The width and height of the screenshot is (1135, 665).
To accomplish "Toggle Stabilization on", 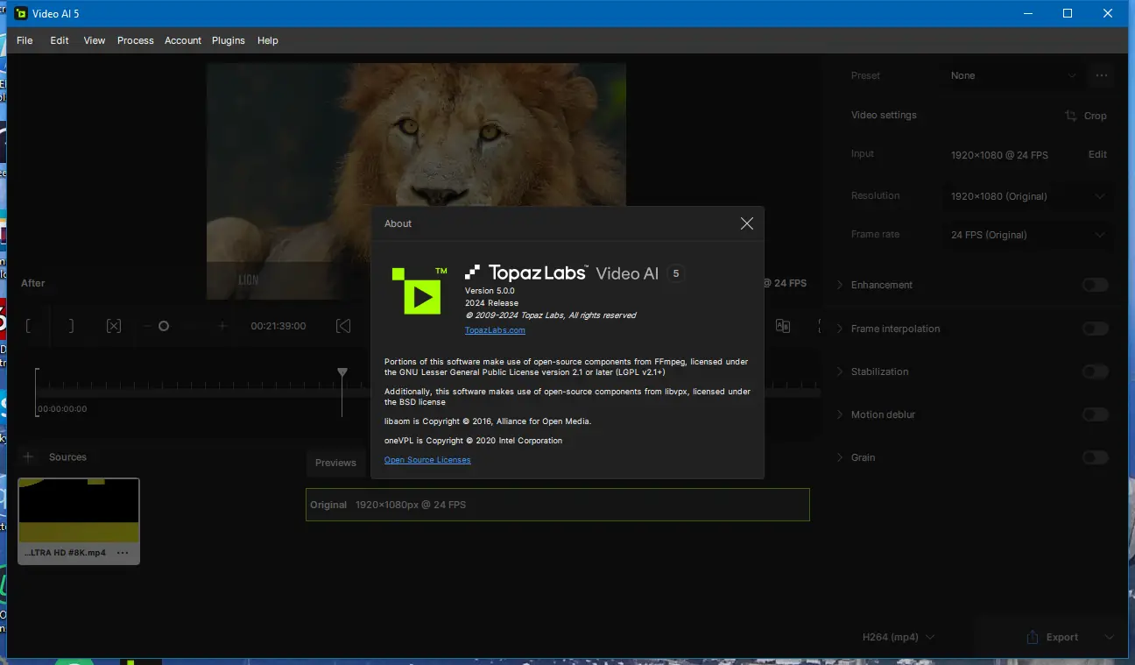I will 1095,371.
